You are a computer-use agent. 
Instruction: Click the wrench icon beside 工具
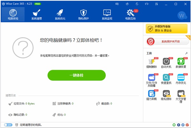pos(186,53)
